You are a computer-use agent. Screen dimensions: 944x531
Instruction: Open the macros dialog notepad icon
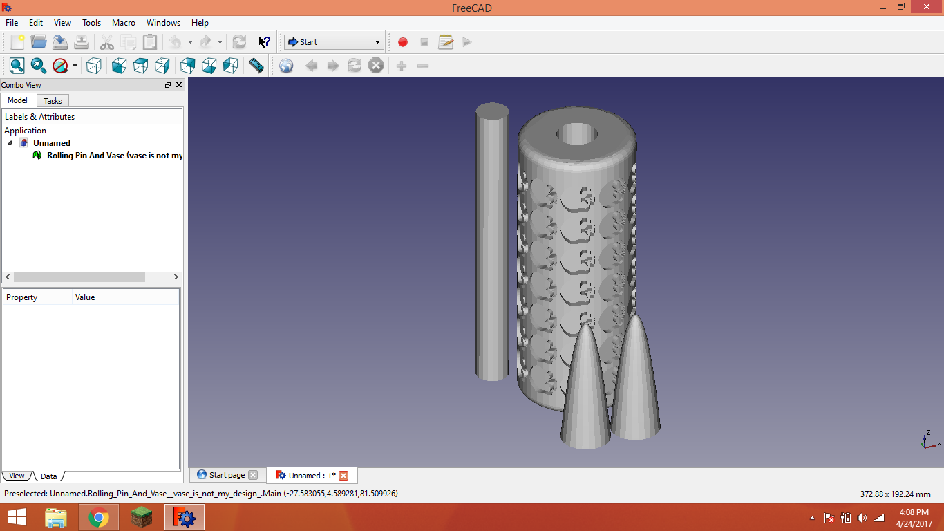(446, 42)
